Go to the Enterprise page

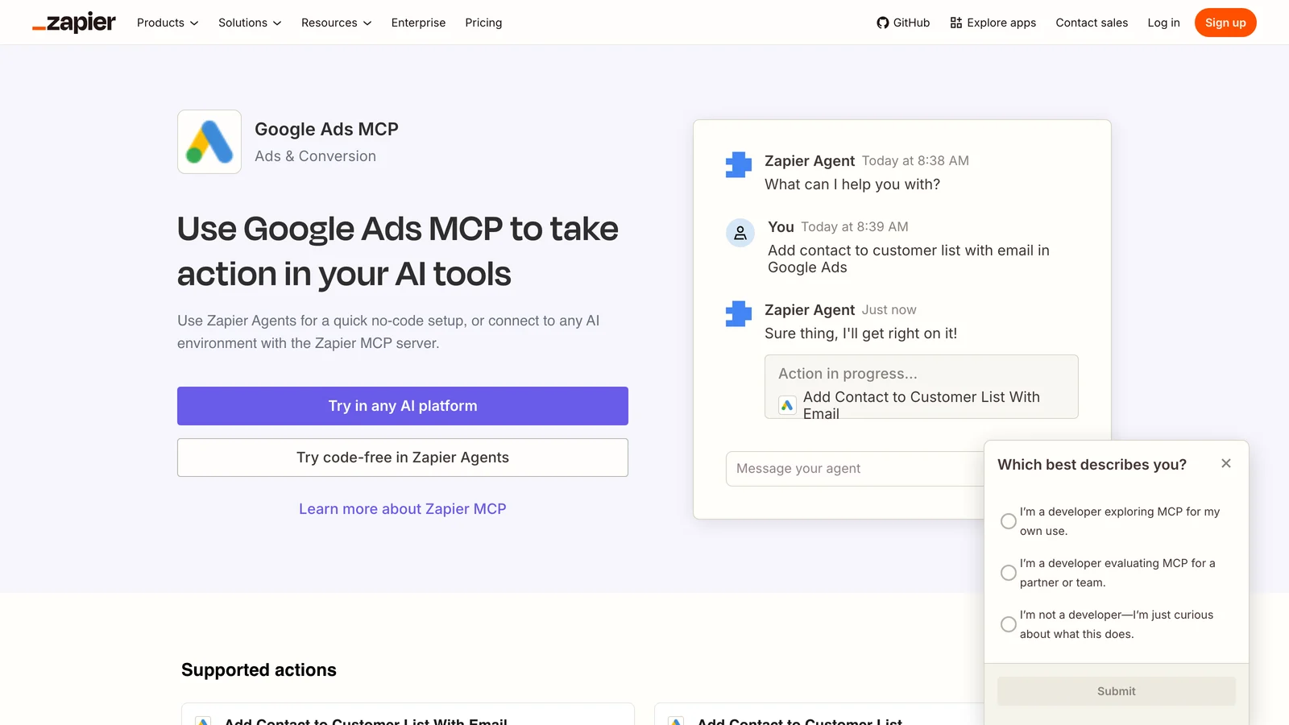coord(418,23)
